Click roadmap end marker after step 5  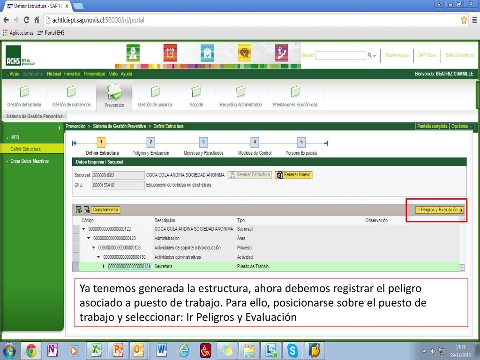pyautogui.click(x=326, y=143)
